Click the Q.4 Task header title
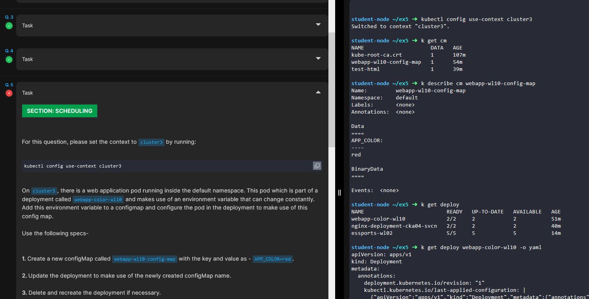Screen dimensions: 589x299 27,59
